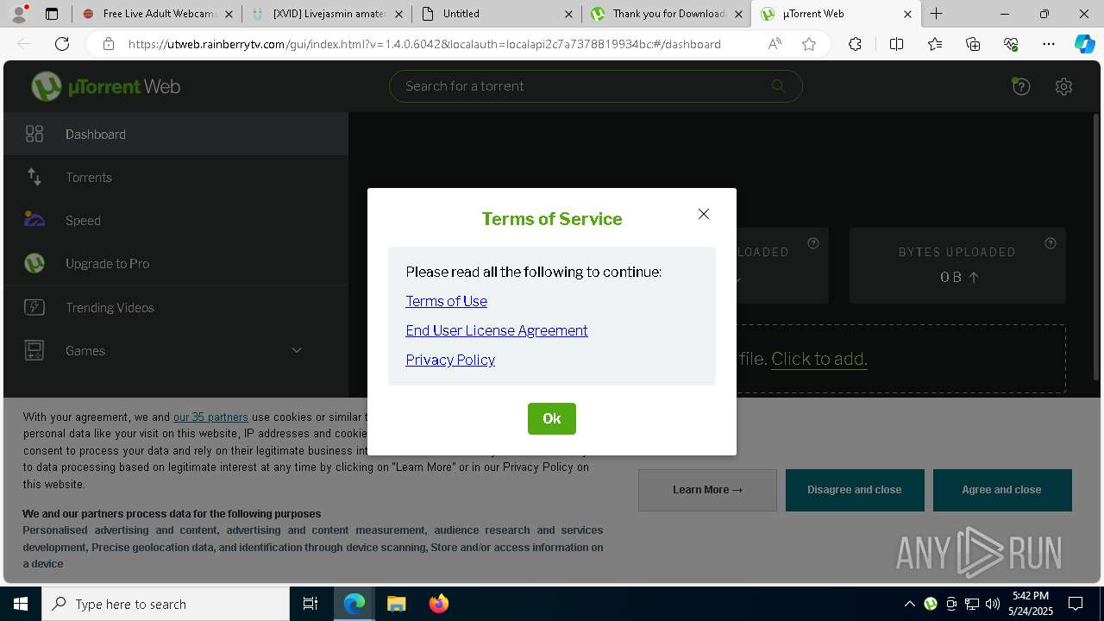Open the tab actions menu
This screenshot has width=1104, height=621.
[52, 14]
